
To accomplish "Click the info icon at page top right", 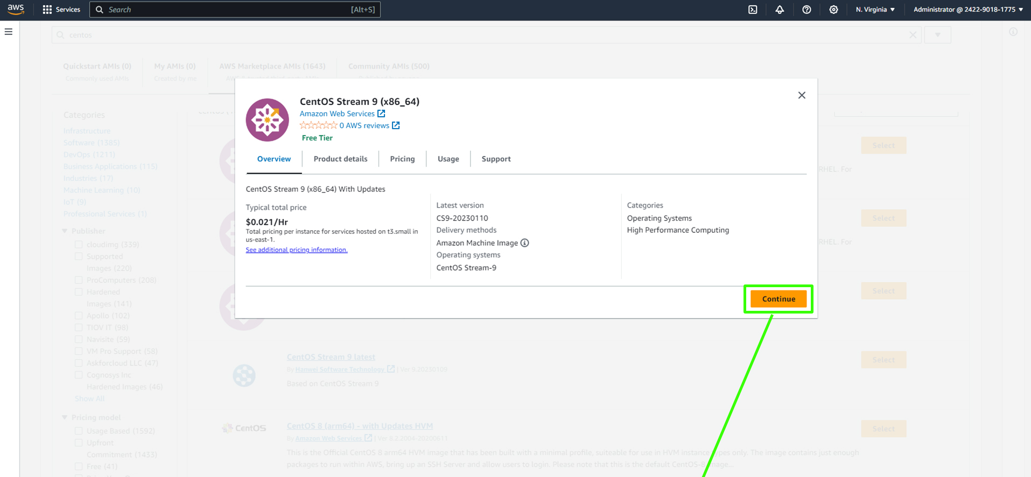I will point(1013,32).
